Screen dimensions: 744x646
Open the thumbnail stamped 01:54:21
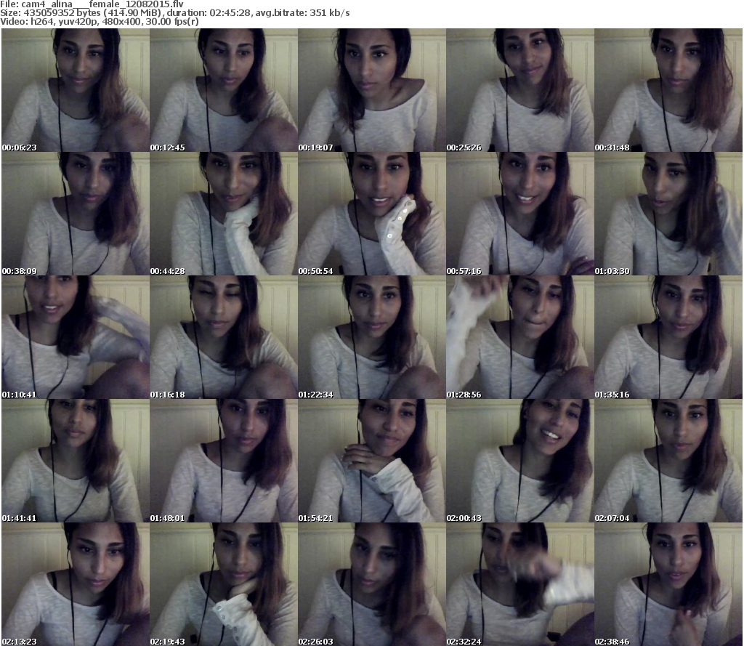(371, 461)
